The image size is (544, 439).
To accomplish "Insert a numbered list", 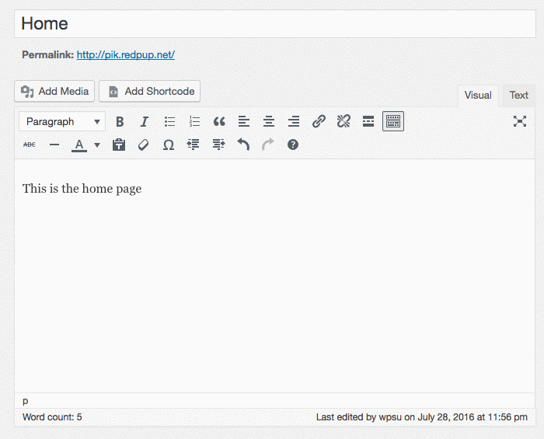I will click(x=194, y=122).
